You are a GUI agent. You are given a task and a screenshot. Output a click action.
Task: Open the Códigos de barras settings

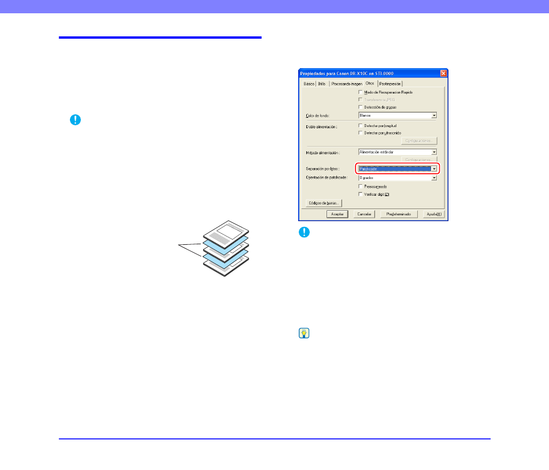(324, 203)
